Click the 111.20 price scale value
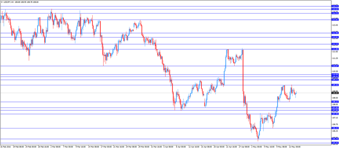 click(x=335, y=58)
